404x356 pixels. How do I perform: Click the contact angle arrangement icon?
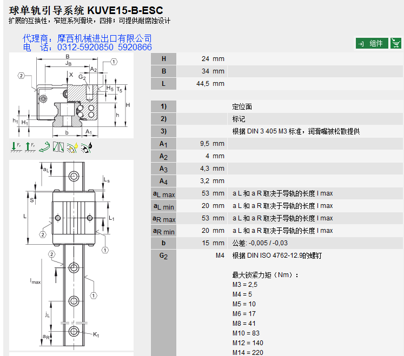click(x=58, y=147)
